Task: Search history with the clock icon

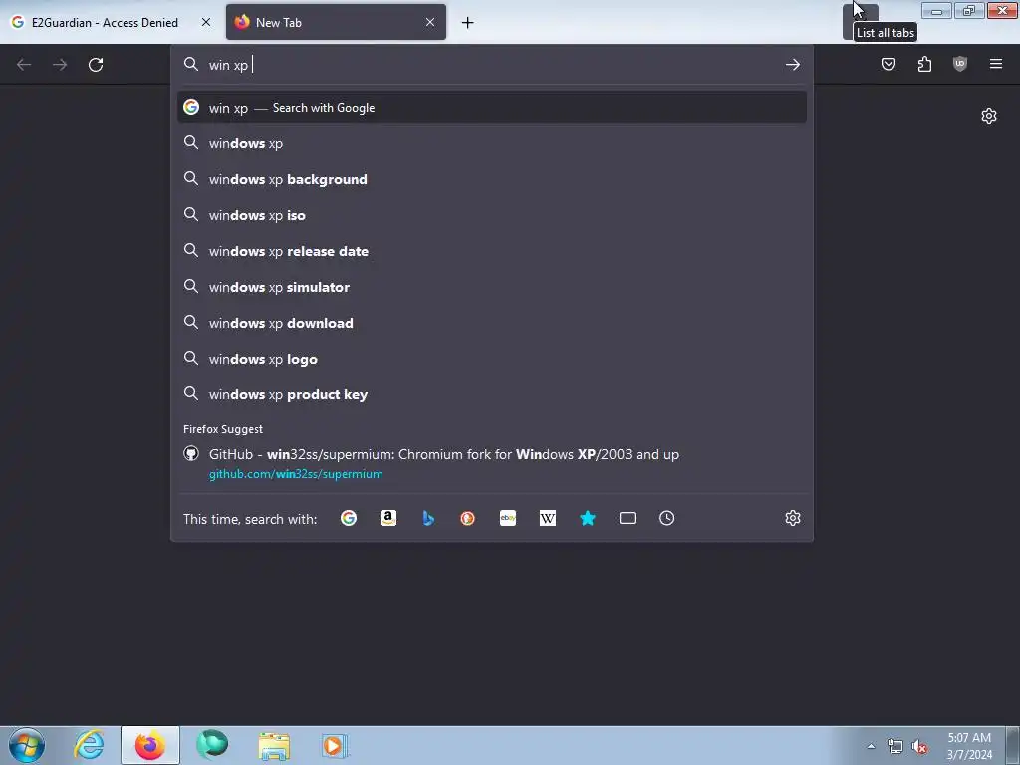Action: (x=666, y=518)
